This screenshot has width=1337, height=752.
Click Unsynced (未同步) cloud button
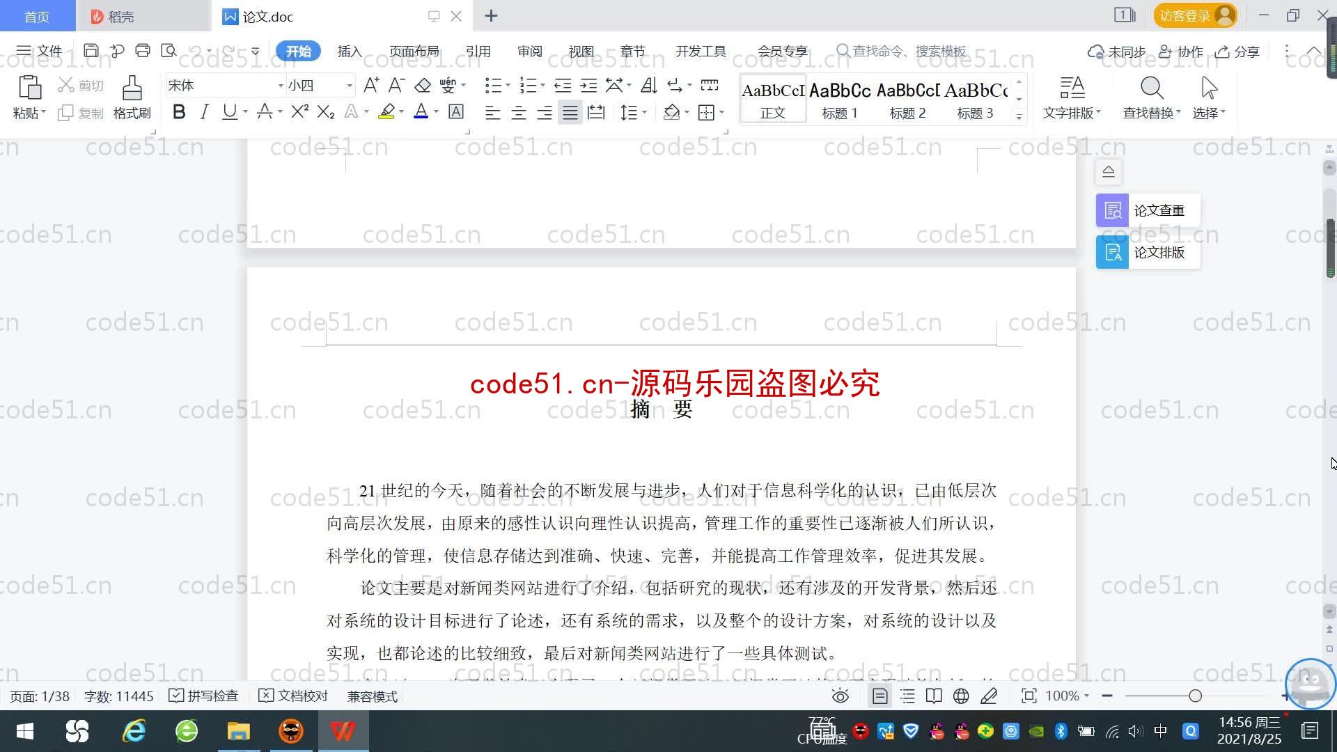pyautogui.click(x=1116, y=52)
